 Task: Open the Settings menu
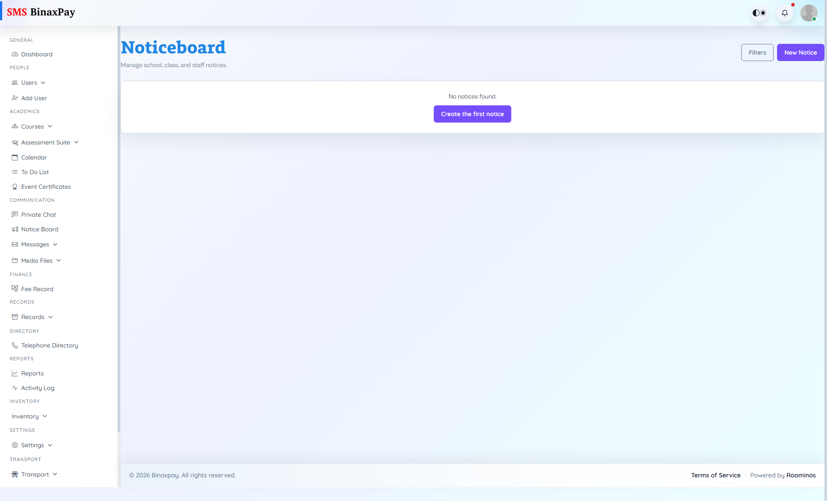[x=32, y=445]
